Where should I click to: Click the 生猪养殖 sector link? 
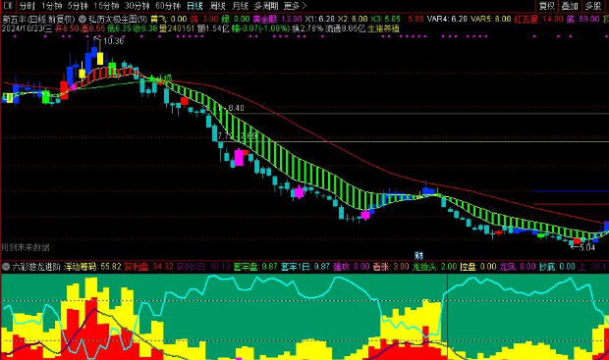pyautogui.click(x=383, y=28)
